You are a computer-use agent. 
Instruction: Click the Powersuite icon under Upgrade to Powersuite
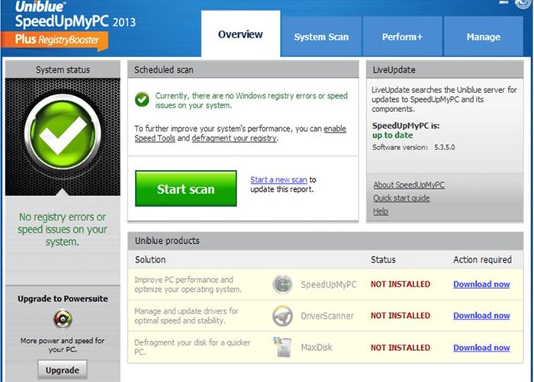click(63, 319)
